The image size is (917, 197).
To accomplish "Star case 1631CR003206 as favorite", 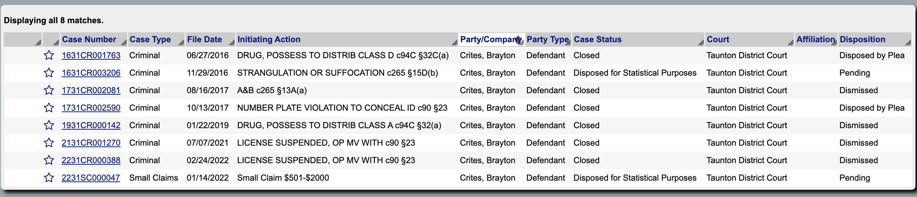I will tap(49, 73).
